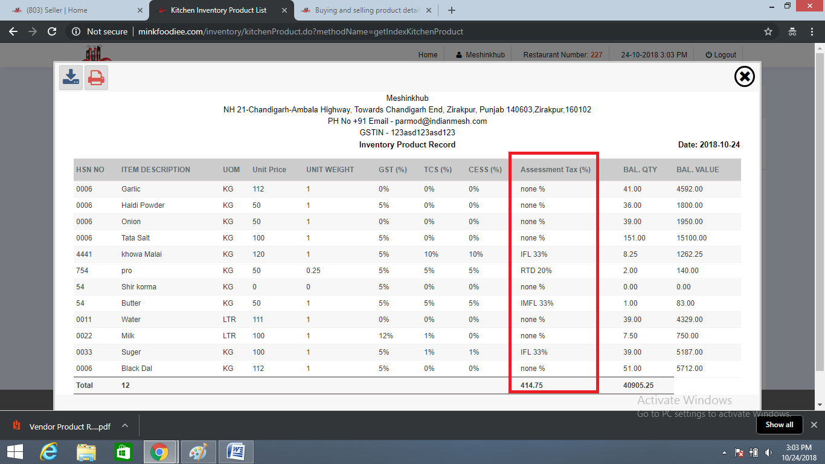Show all downloads
This screenshot has height=464, width=825.
pos(779,425)
